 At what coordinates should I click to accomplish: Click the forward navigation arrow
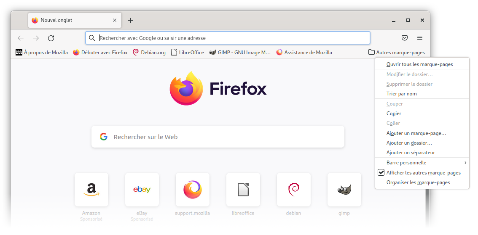[36, 38]
